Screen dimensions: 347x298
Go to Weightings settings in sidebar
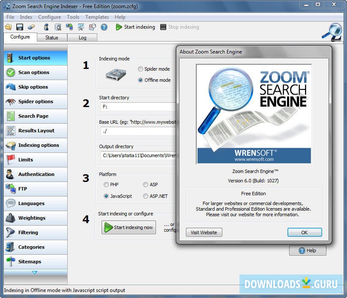click(32, 218)
